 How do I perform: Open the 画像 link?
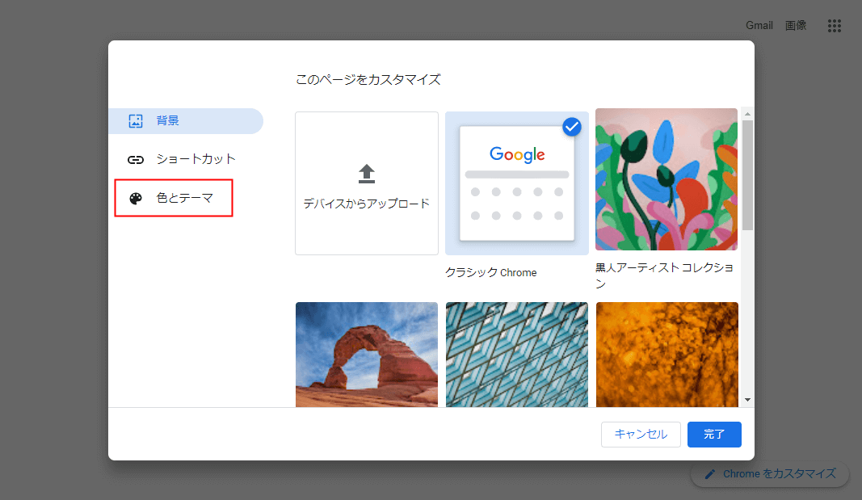click(x=796, y=25)
